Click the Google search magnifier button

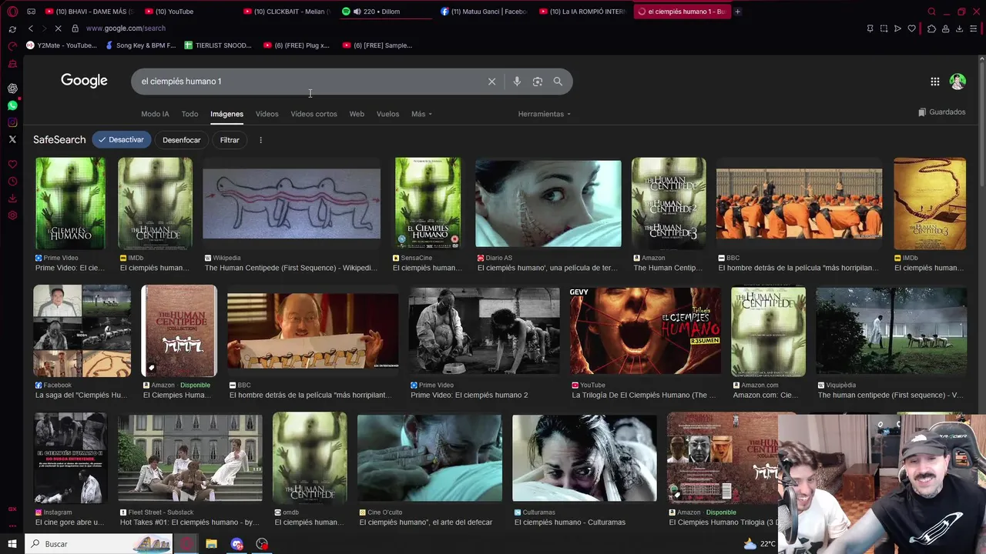coord(558,82)
